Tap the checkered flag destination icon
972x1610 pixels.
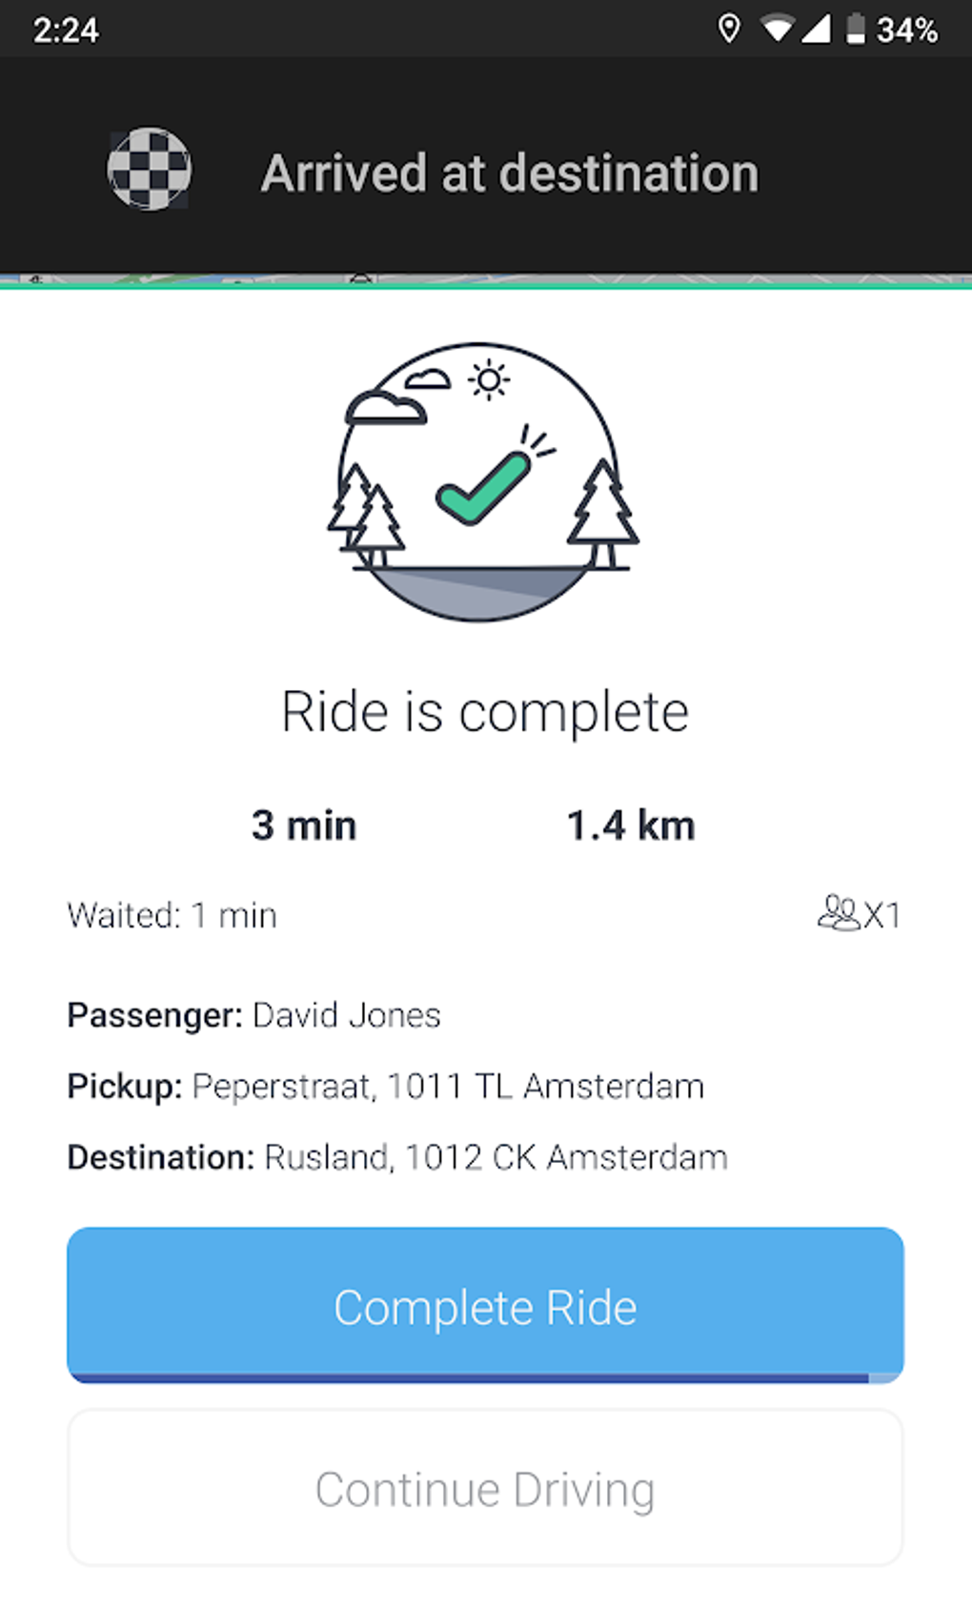pyautogui.click(x=149, y=170)
